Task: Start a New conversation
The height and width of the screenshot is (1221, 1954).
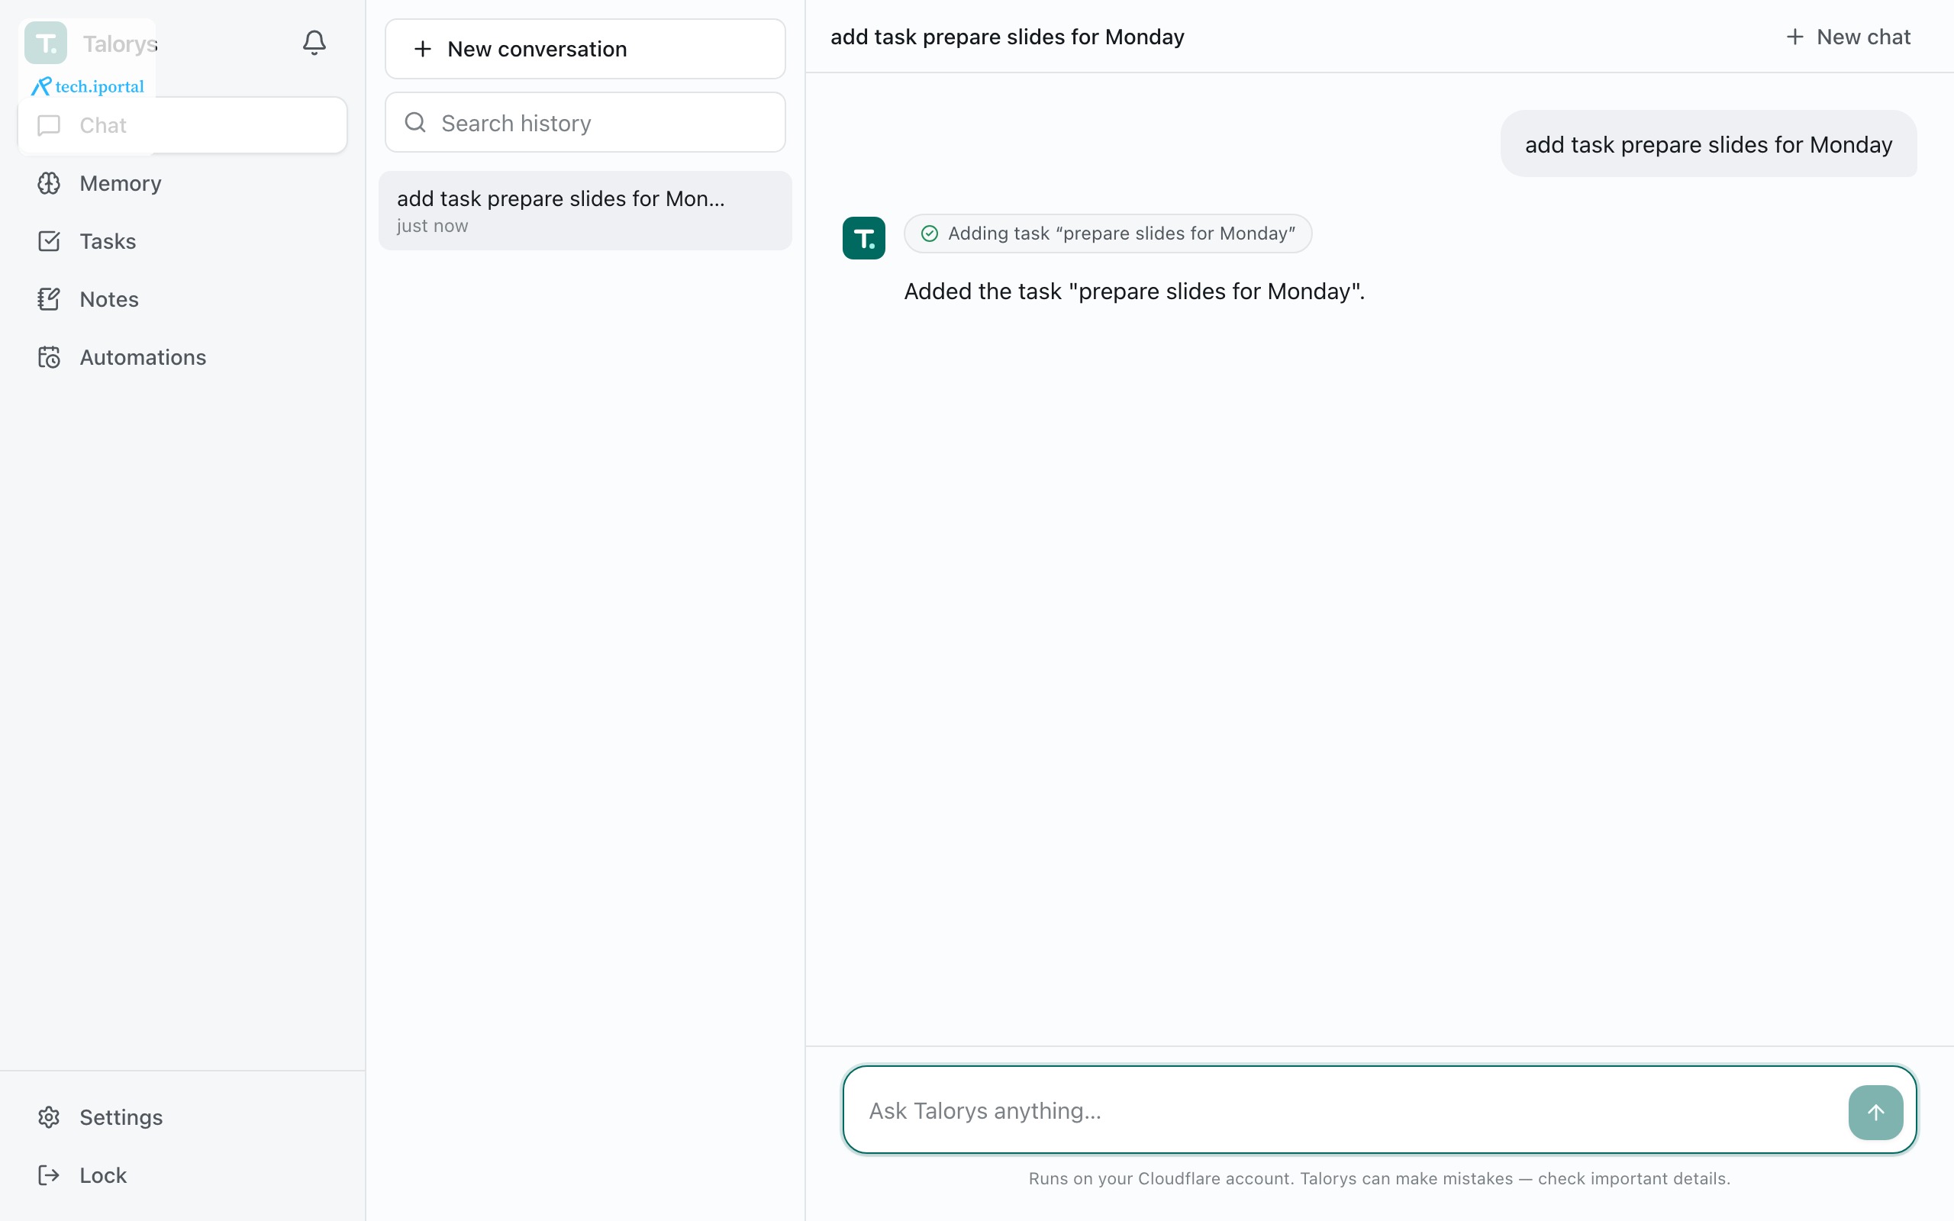Action: tap(585, 48)
